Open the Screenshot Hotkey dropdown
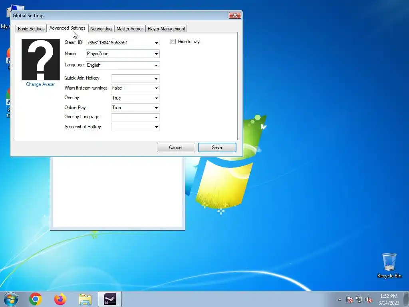The width and height of the screenshot is (409, 307). (x=156, y=127)
